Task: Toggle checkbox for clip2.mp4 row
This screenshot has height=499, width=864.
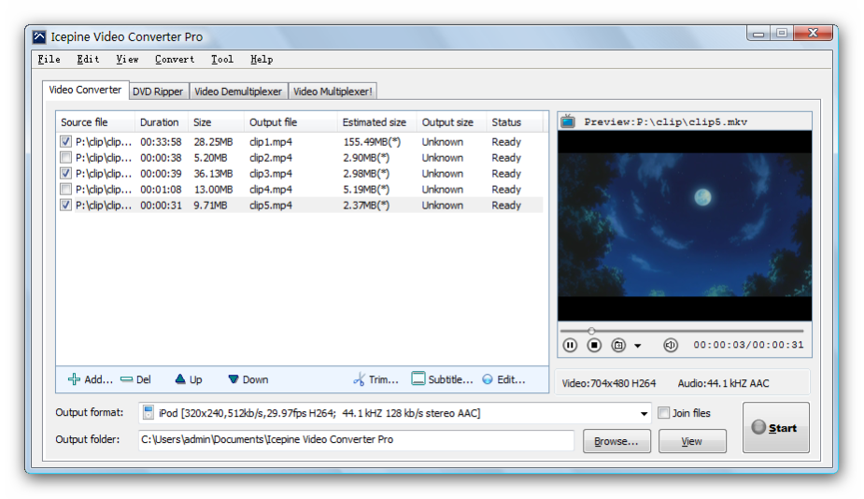Action: pyautogui.click(x=65, y=158)
